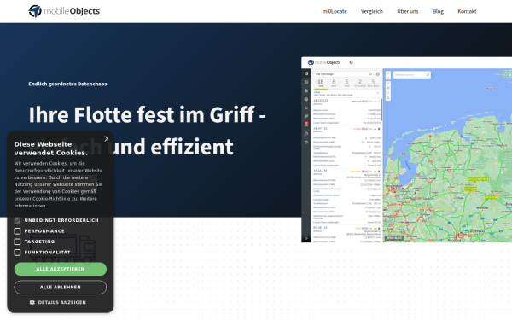Close the cookie banner with X

coord(107,139)
